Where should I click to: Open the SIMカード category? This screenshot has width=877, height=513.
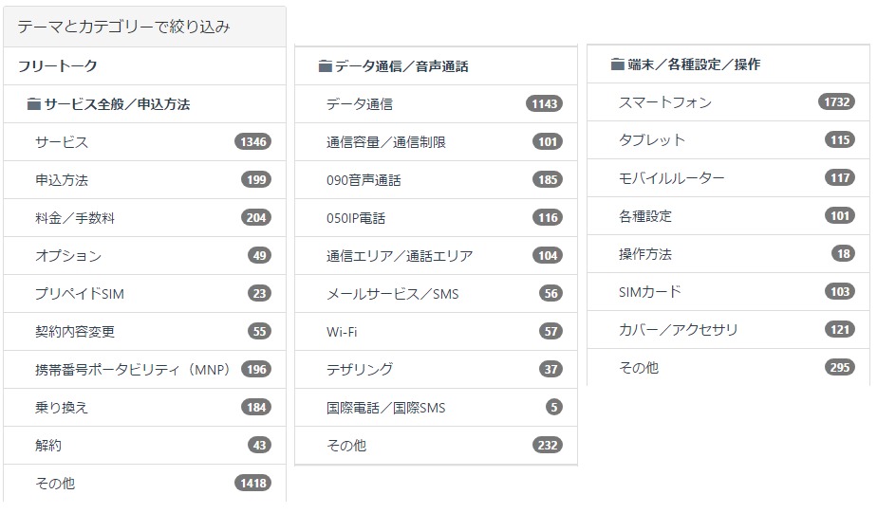(x=650, y=292)
